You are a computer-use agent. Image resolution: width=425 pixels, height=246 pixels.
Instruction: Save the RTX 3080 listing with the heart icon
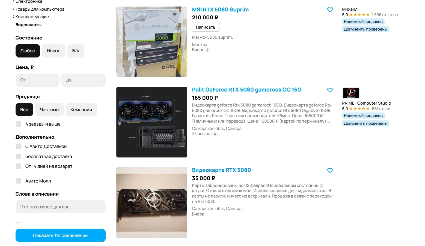tap(330, 171)
